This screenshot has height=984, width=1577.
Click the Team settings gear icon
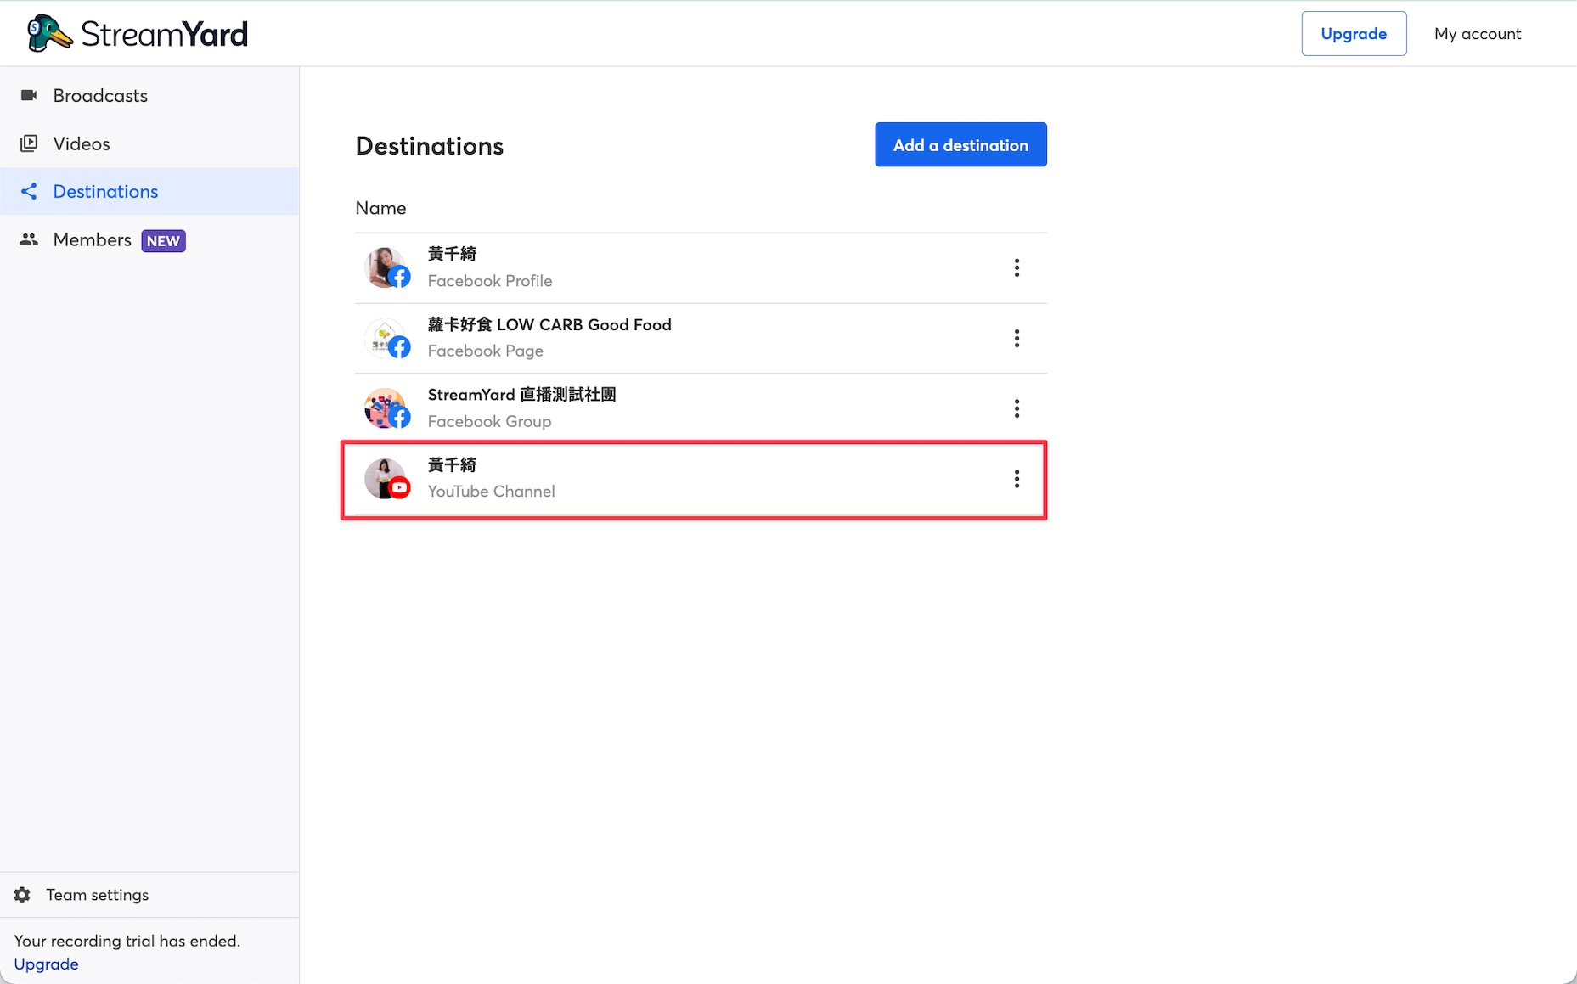coord(22,895)
